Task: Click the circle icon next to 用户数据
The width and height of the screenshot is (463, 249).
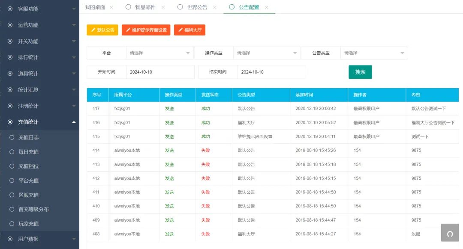Action: coord(10,239)
